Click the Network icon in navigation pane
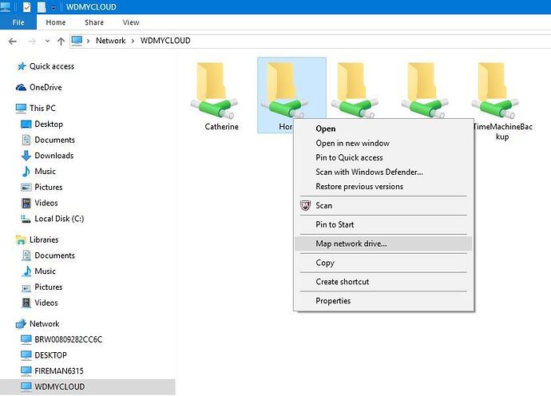551x396 pixels. 21,323
